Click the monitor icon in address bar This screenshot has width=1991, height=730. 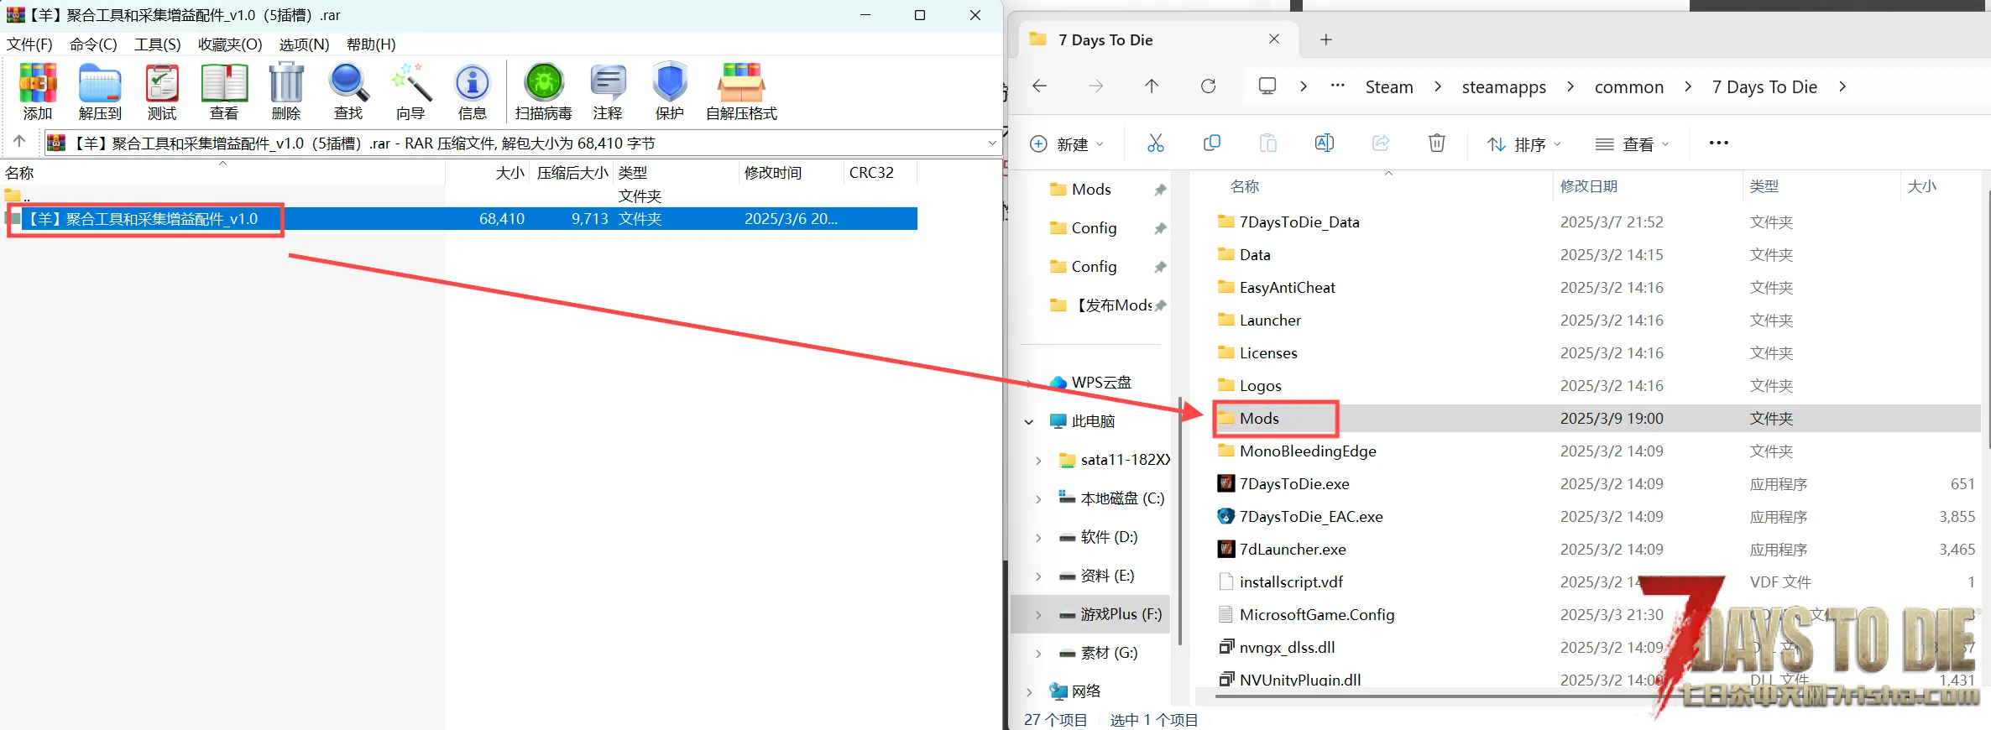[1267, 86]
